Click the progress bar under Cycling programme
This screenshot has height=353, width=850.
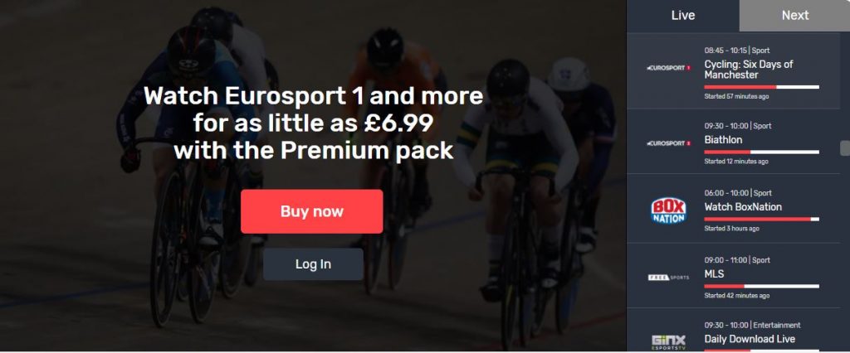[762, 87]
